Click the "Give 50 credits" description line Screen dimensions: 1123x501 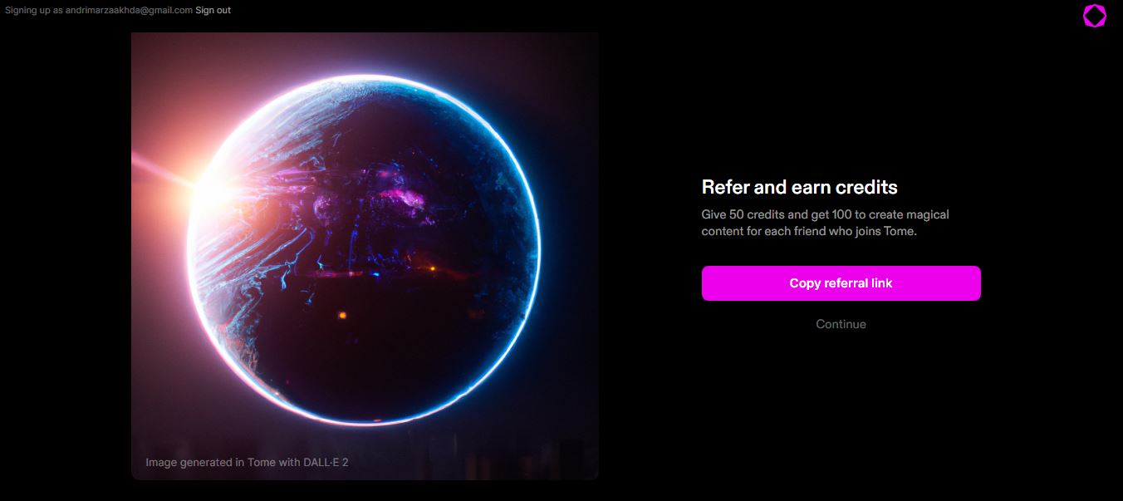pos(825,214)
